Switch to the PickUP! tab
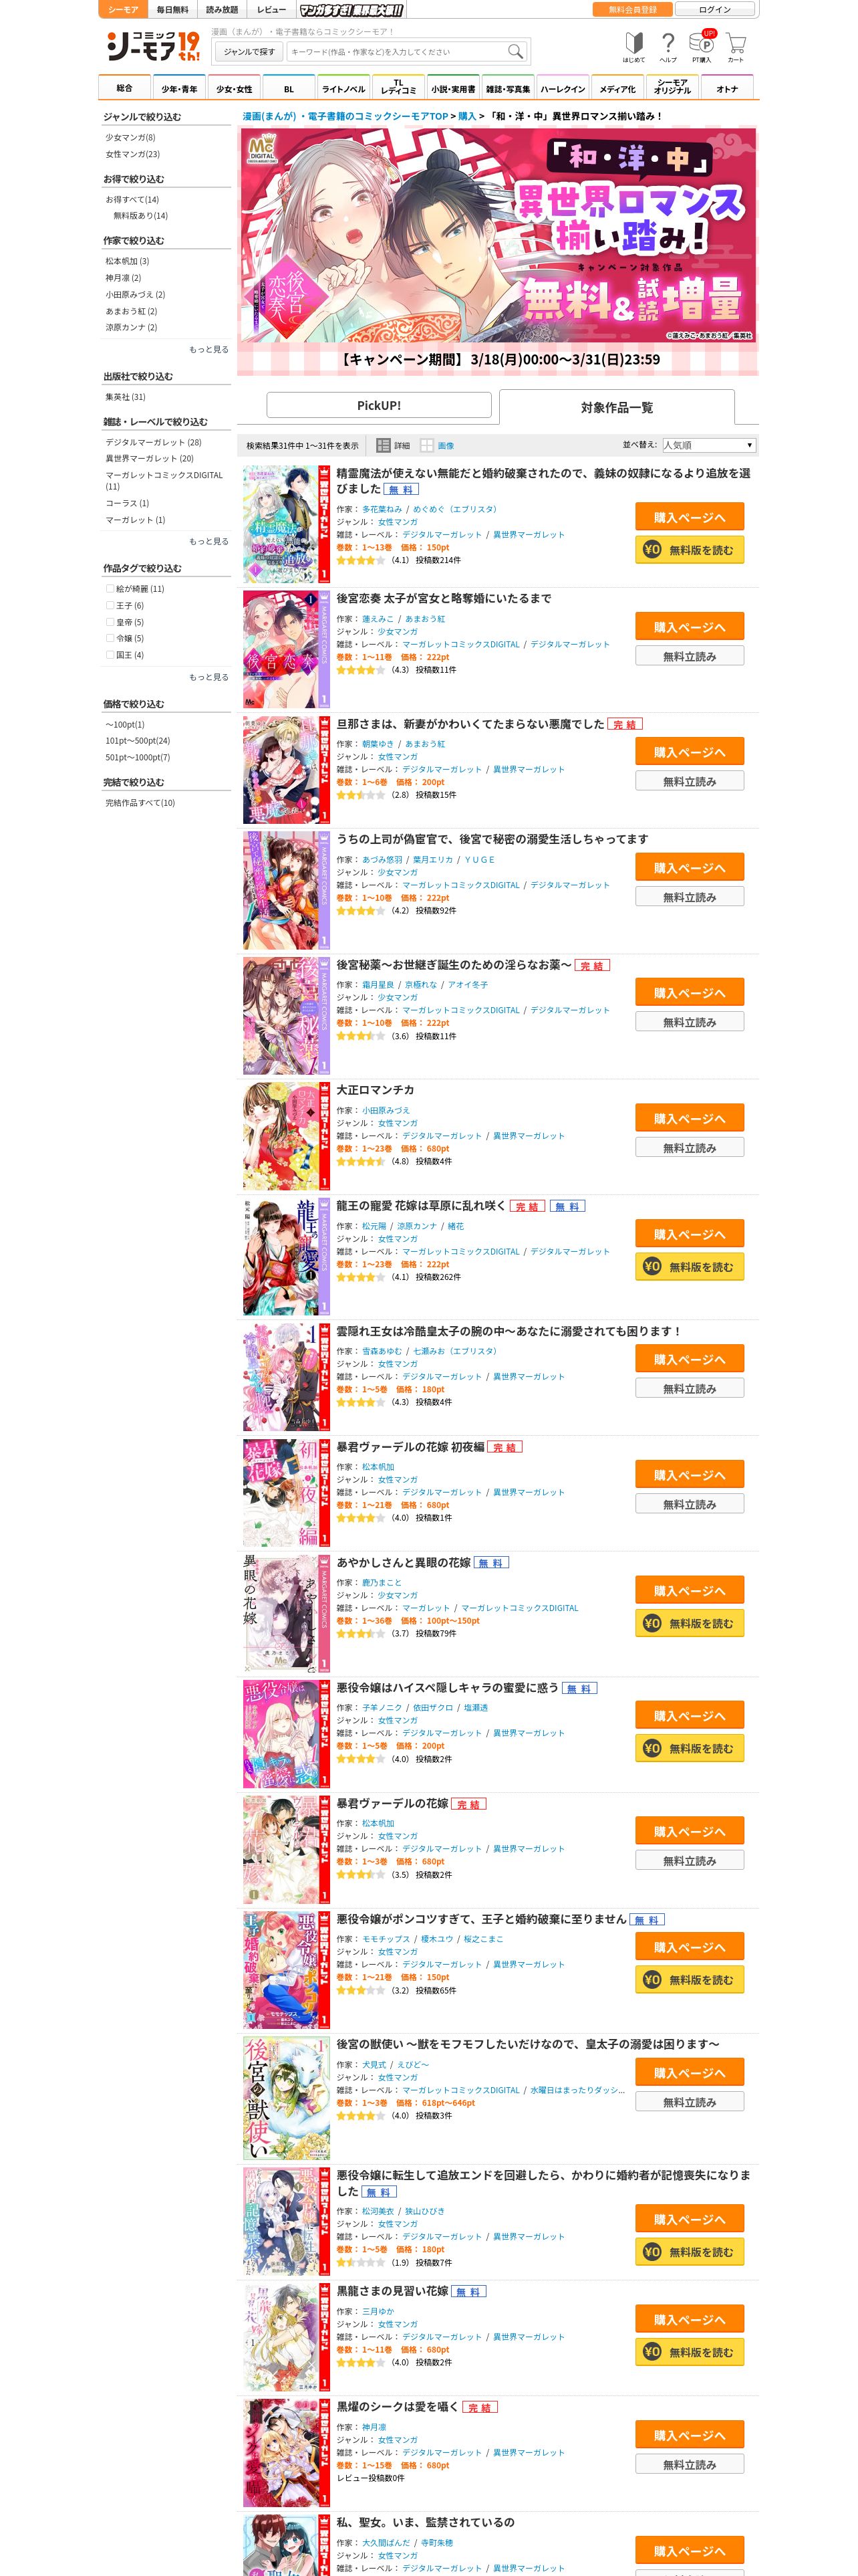 (379, 405)
